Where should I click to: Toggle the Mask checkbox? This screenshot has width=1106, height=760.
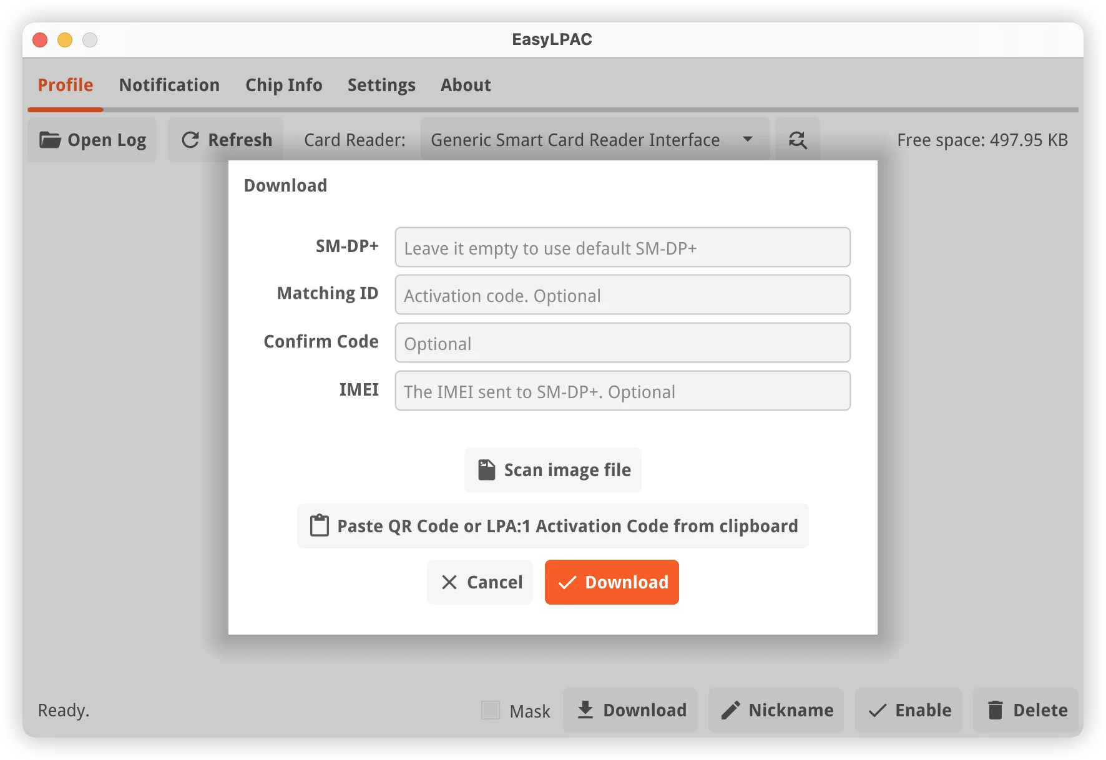[x=491, y=710]
